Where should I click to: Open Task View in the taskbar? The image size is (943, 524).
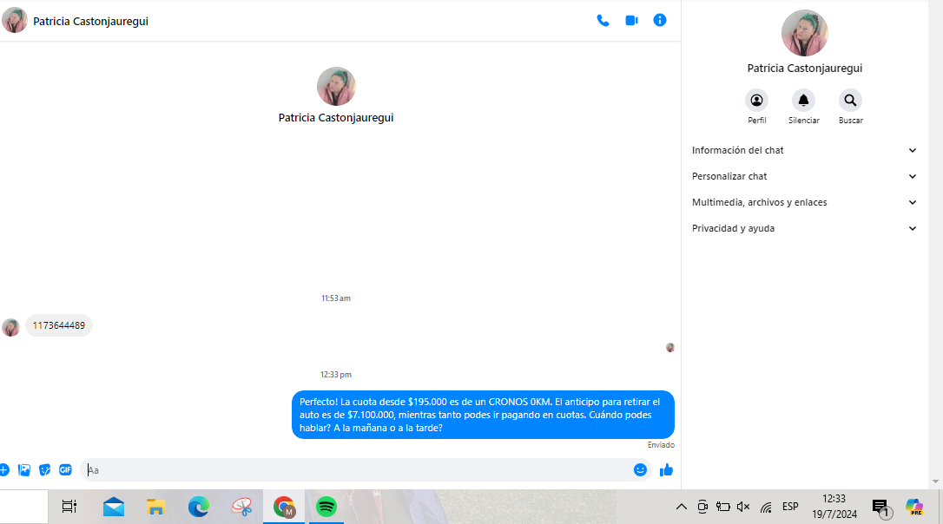click(x=69, y=507)
